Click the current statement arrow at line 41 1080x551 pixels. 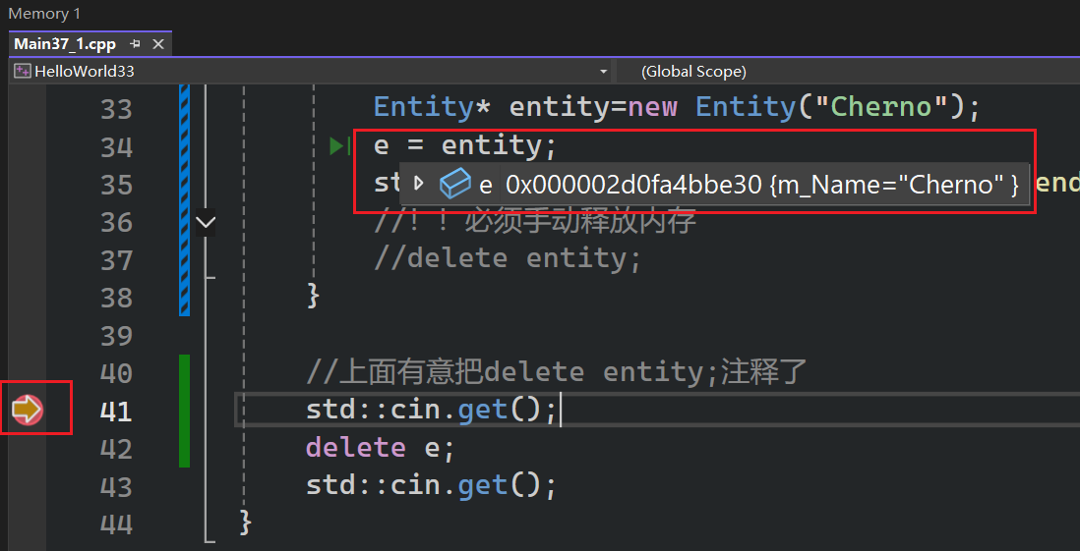27,410
